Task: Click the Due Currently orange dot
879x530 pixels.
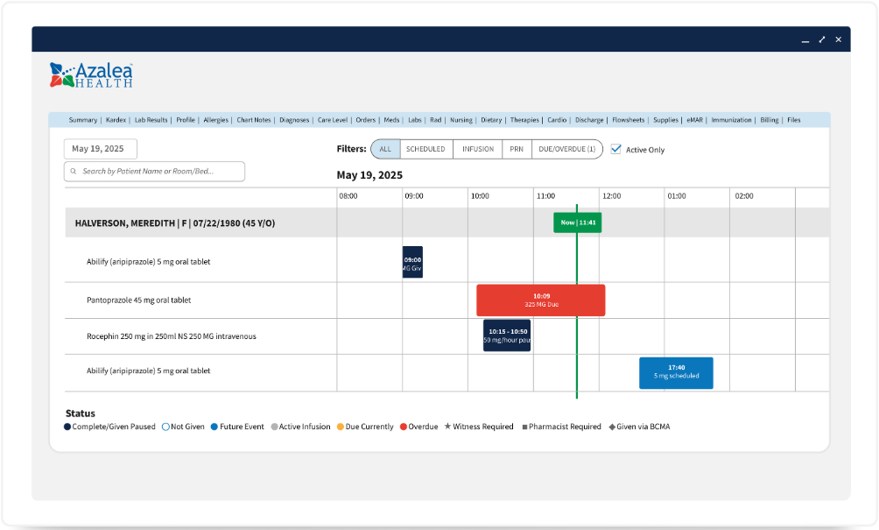Action: pyautogui.click(x=340, y=427)
